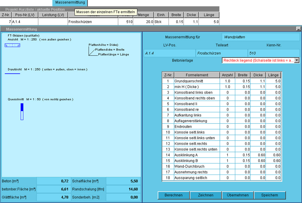The width and height of the screenshot is (302, 203).
Task: Select the Auflagerverstärkung row
Action: pos(222,121)
